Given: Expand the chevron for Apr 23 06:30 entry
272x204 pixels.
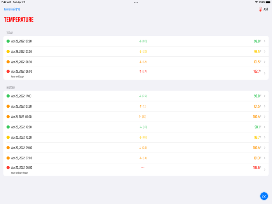Looking at the screenshot, I should click(265, 62).
